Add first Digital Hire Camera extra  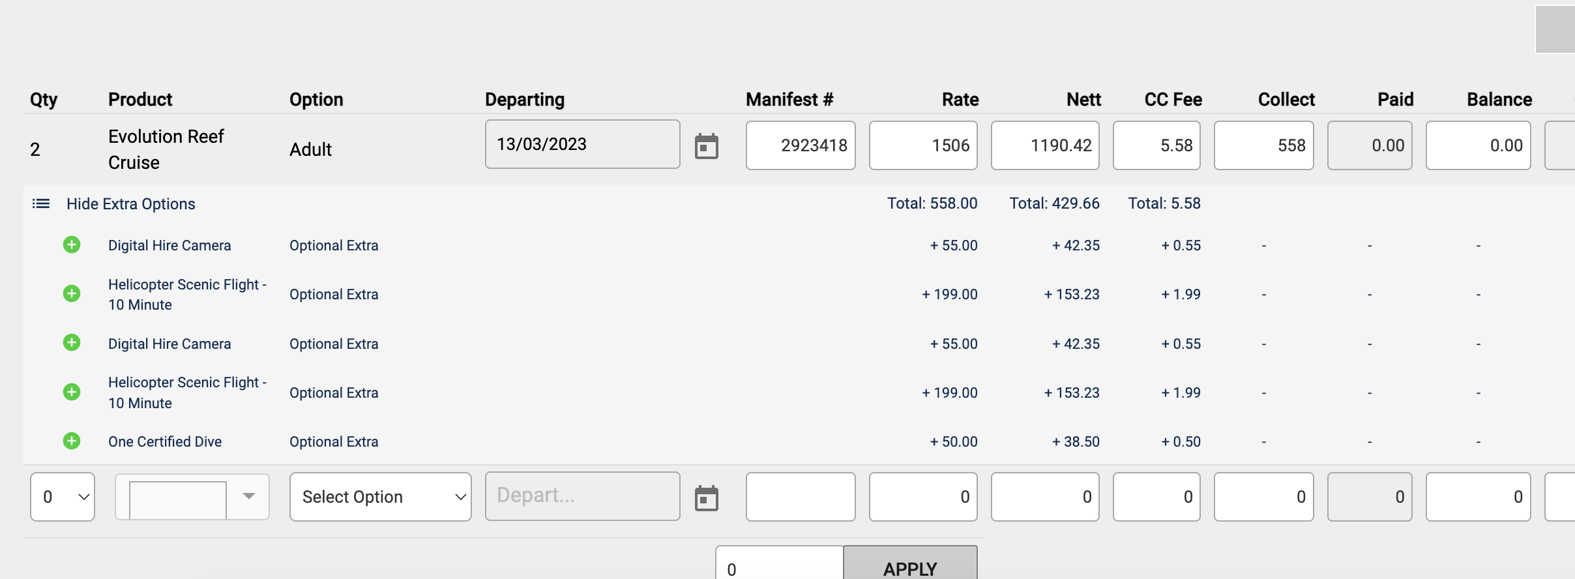coord(72,245)
